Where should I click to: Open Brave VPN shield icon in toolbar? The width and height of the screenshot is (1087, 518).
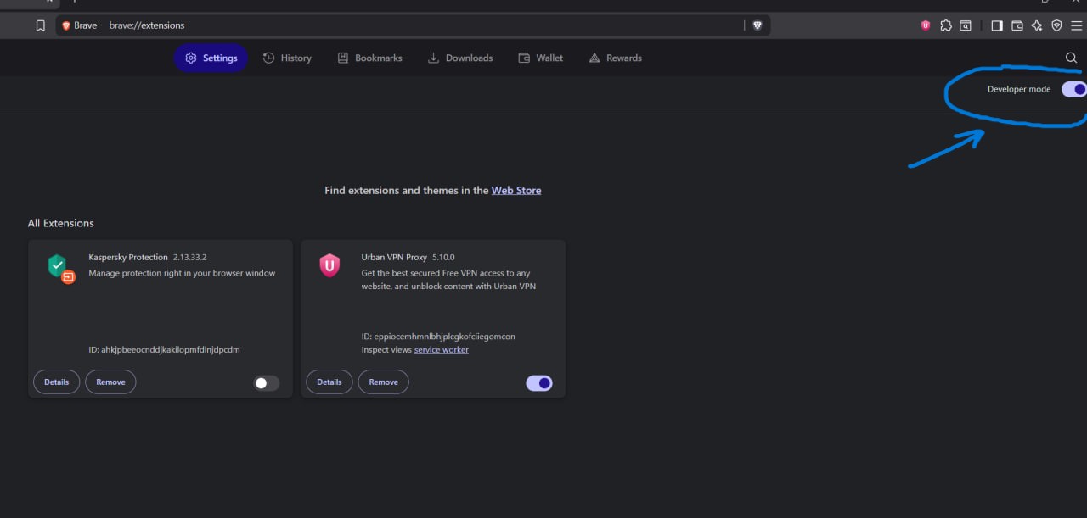1056,25
